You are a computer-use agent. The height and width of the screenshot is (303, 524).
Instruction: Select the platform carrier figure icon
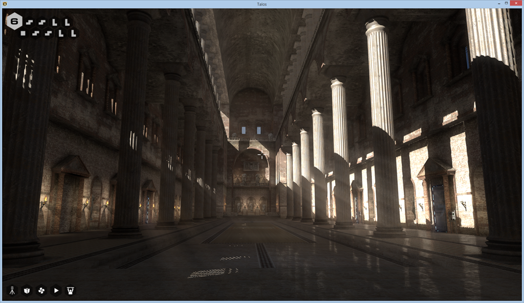pos(71,290)
